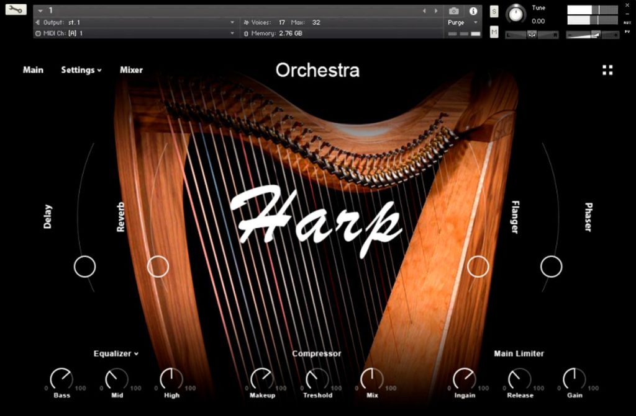The image size is (636, 416).
Task: Click the camera snapshot icon
Action: [x=454, y=11]
